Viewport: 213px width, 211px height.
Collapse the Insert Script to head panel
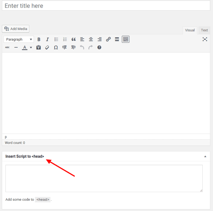pyautogui.click(x=205, y=156)
